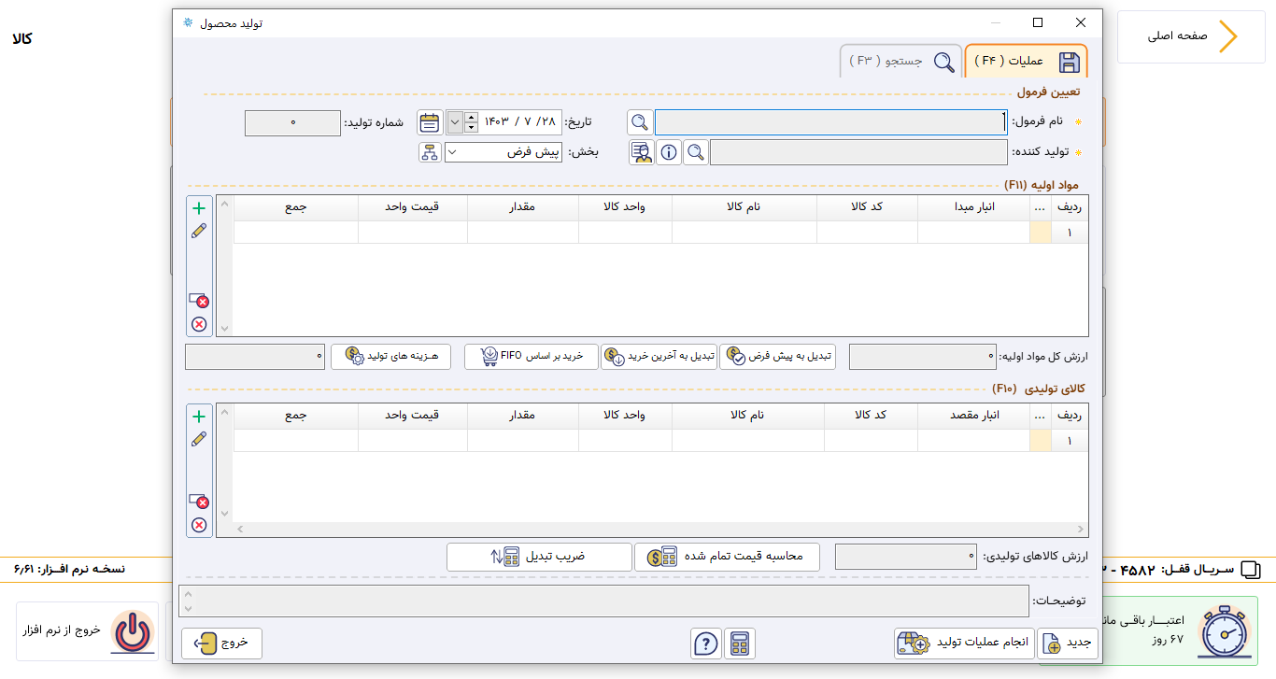Open the calculator icon at the bottom
1276x679 pixels.
tap(740, 644)
